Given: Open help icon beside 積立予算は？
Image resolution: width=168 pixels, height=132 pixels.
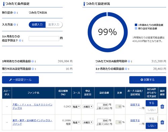Looking at the screenshot, I should pos(20,40).
